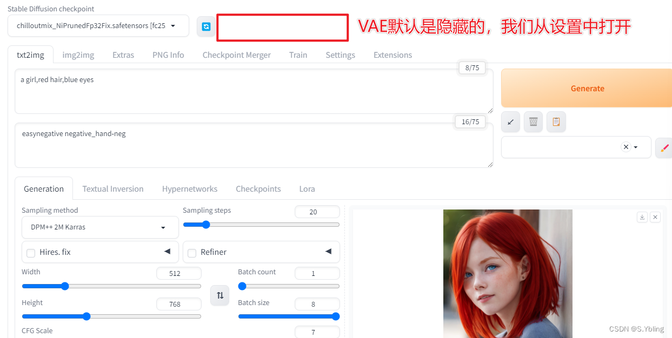
Task: Enable the Hires. fix checkbox
Action: click(x=30, y=252)
